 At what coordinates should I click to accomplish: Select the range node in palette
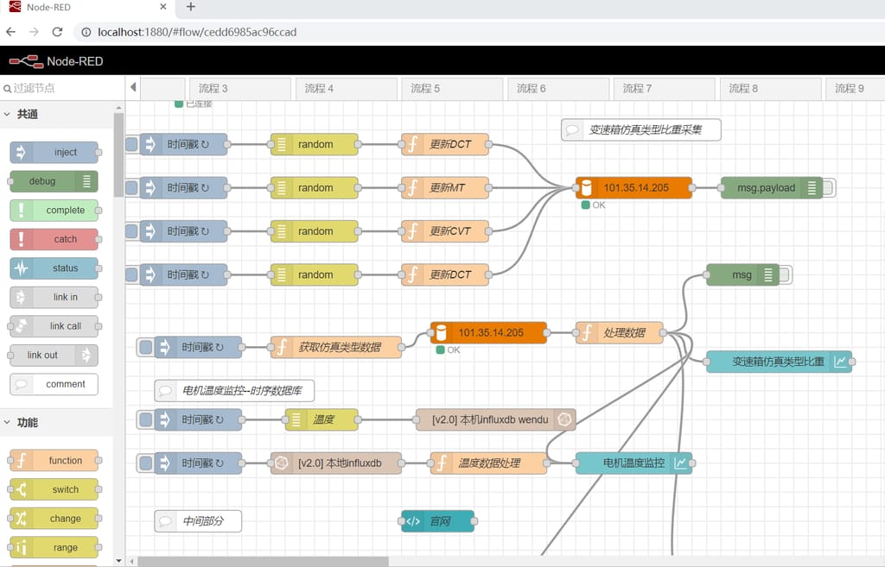pos(54,547)
